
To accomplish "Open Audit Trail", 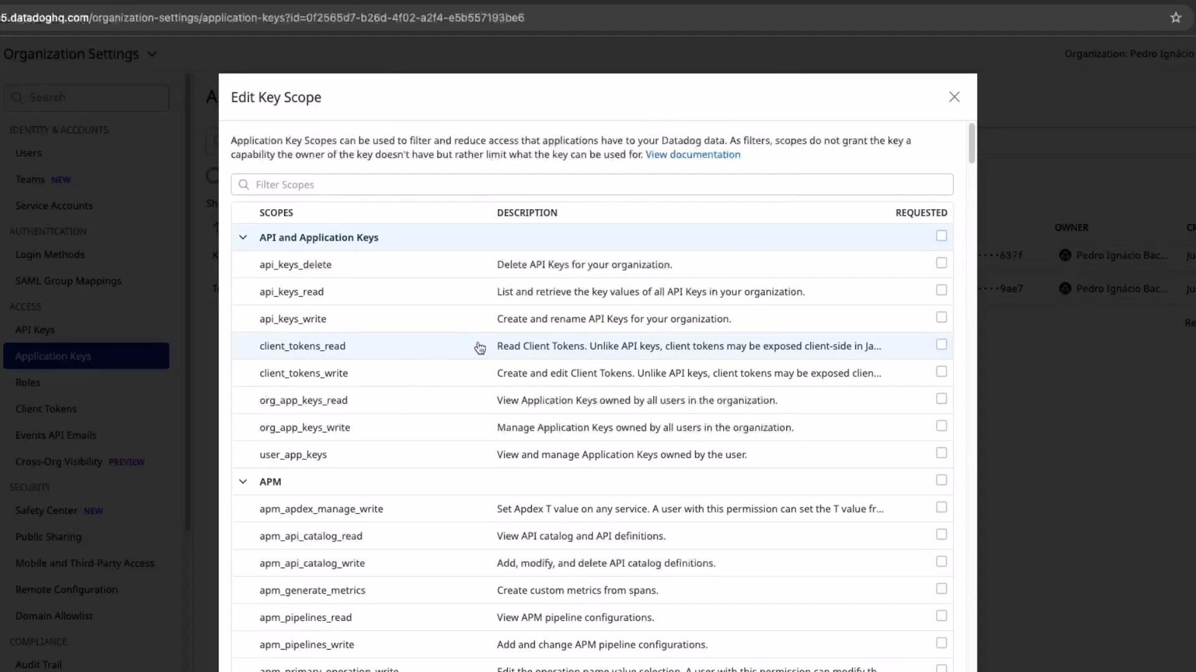I will [x=39, y=665].
